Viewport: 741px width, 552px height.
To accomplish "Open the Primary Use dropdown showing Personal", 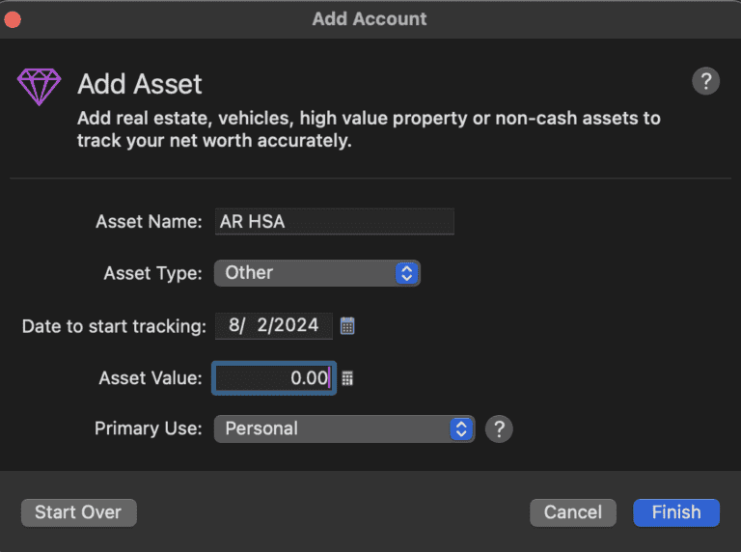I will coord(344,428).
